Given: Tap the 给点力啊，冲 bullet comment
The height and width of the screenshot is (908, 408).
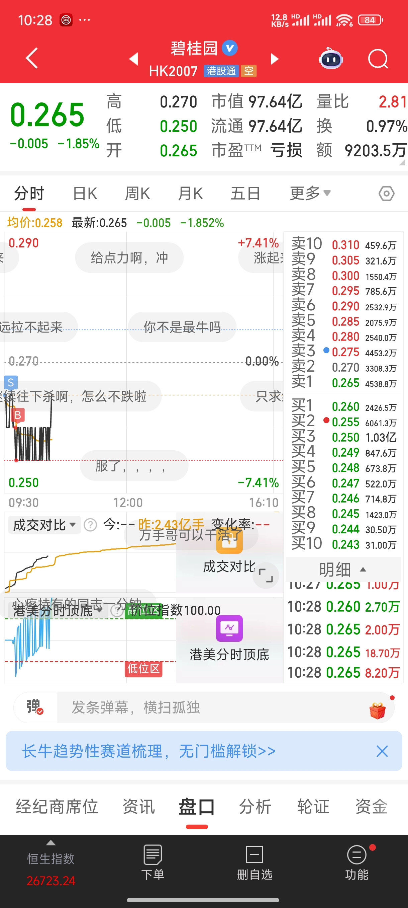Looking at the screenshot, I should point(129,258).
